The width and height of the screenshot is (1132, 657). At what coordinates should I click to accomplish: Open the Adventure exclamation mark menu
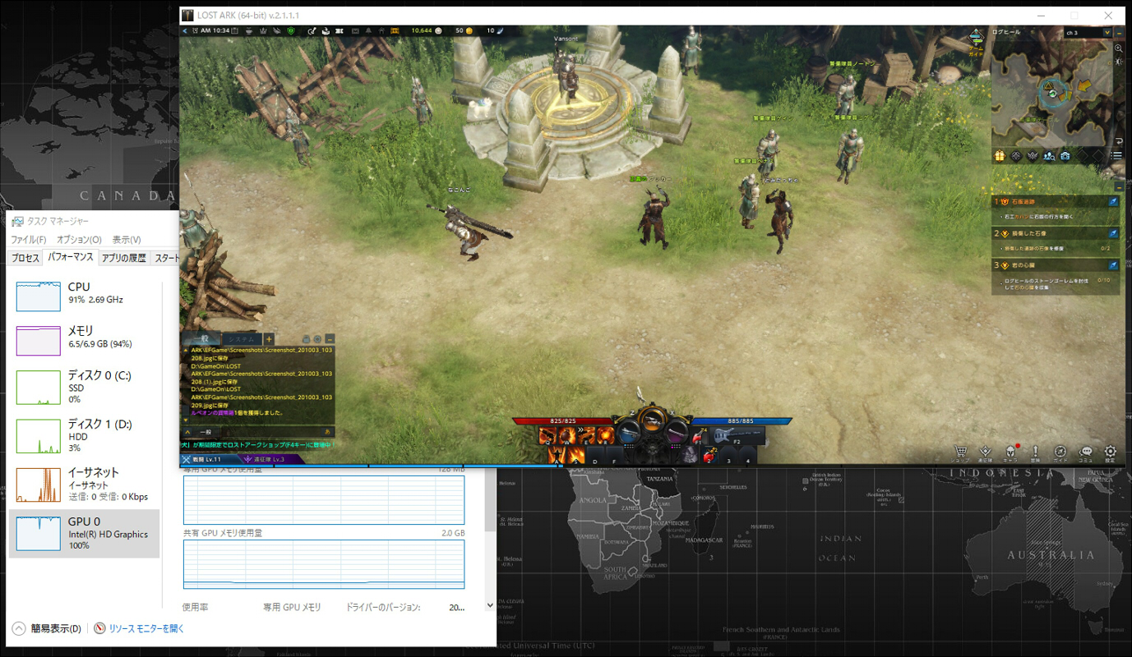1036,453
